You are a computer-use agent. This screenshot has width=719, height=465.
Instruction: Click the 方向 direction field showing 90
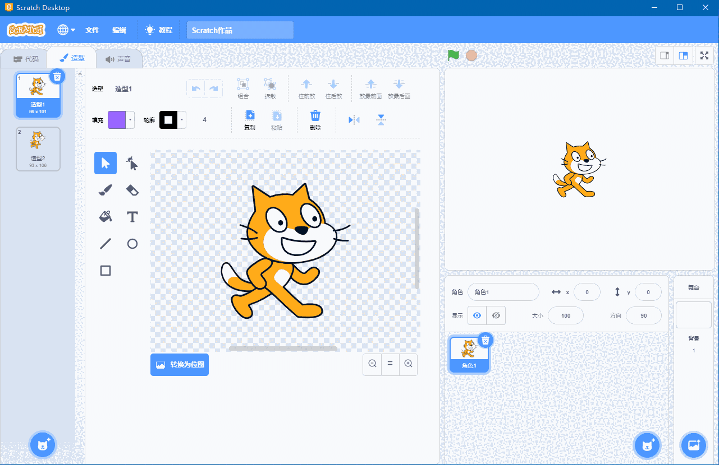pos(644,315)
